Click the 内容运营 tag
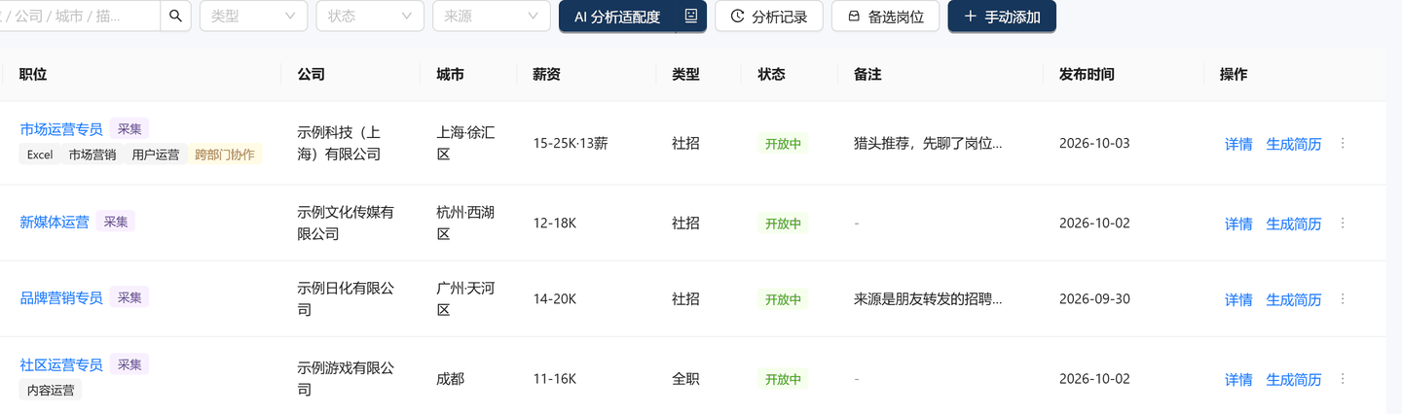This screenshot has width=1402, height=414. pyautogui.click(x=51, y=391)
